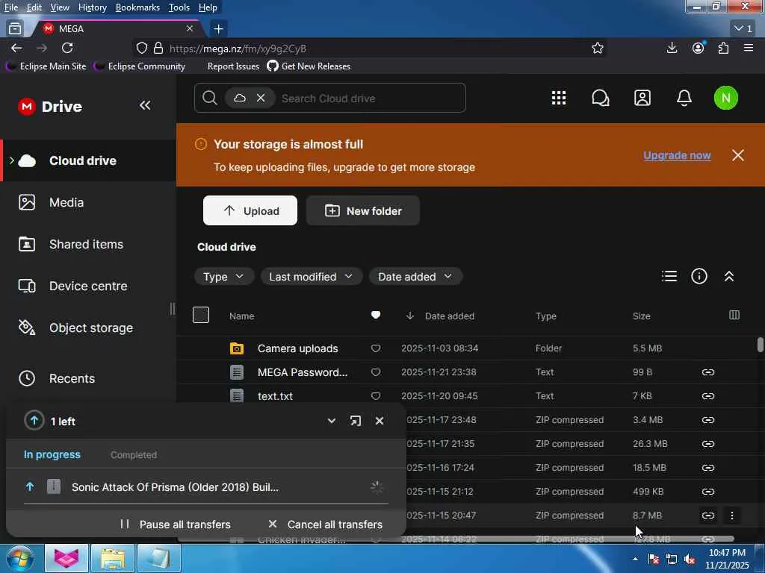Cancel all transfers
Screen dimensions: 765x573
(x=326, y=525)
